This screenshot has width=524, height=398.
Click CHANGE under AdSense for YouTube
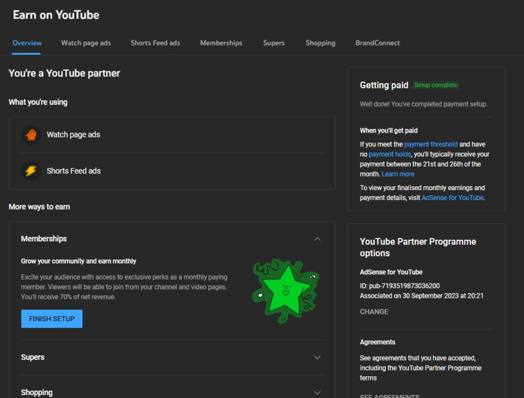coord(374,312)
